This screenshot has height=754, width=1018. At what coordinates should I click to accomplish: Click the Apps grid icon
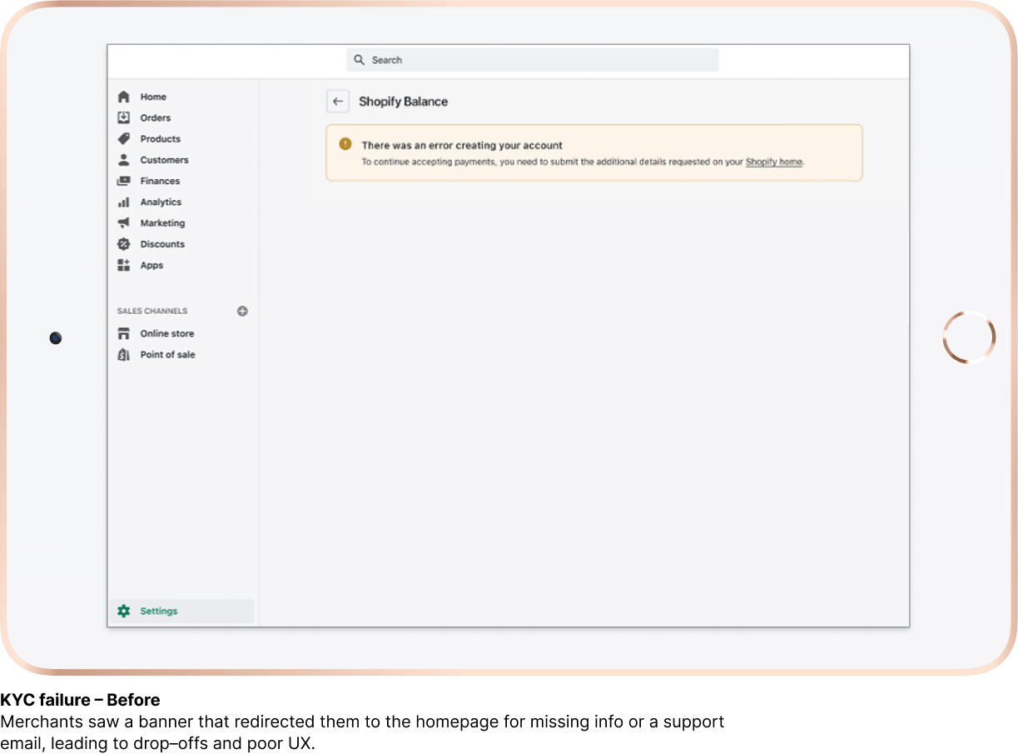click(x=124, y=265)
